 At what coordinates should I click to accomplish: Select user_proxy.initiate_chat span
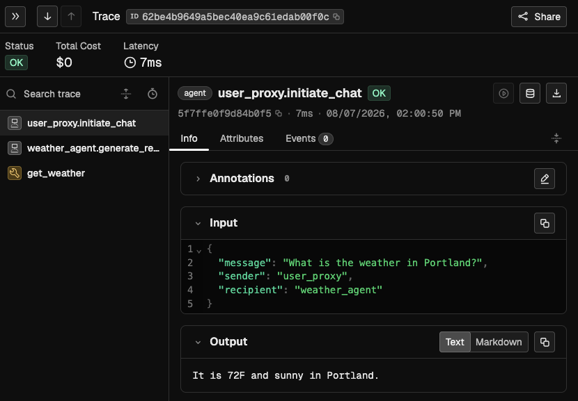(x=84, y=123)
